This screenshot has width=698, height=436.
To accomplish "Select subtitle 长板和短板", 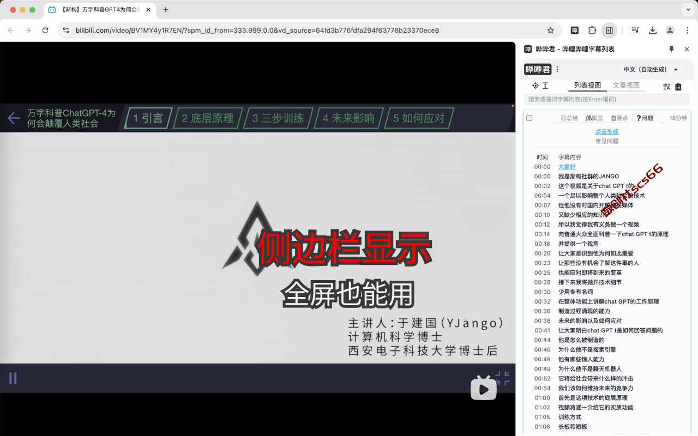I will 573,426.
